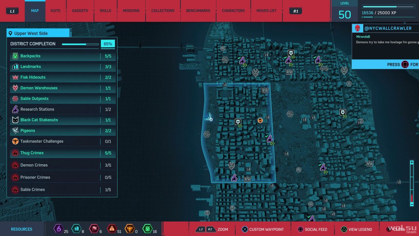This screenshot has width=419, height=236.
Task: Click the View Legend prompt
Action: point(356,229)
